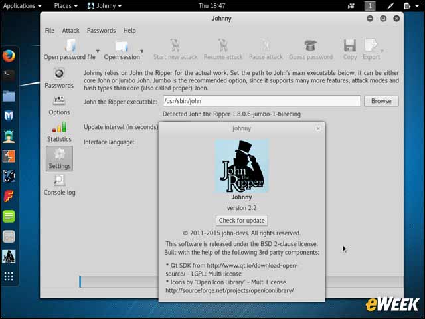Expand the Open session dropdown arrow
Screen dimensions: 425x319
point(141,51)
